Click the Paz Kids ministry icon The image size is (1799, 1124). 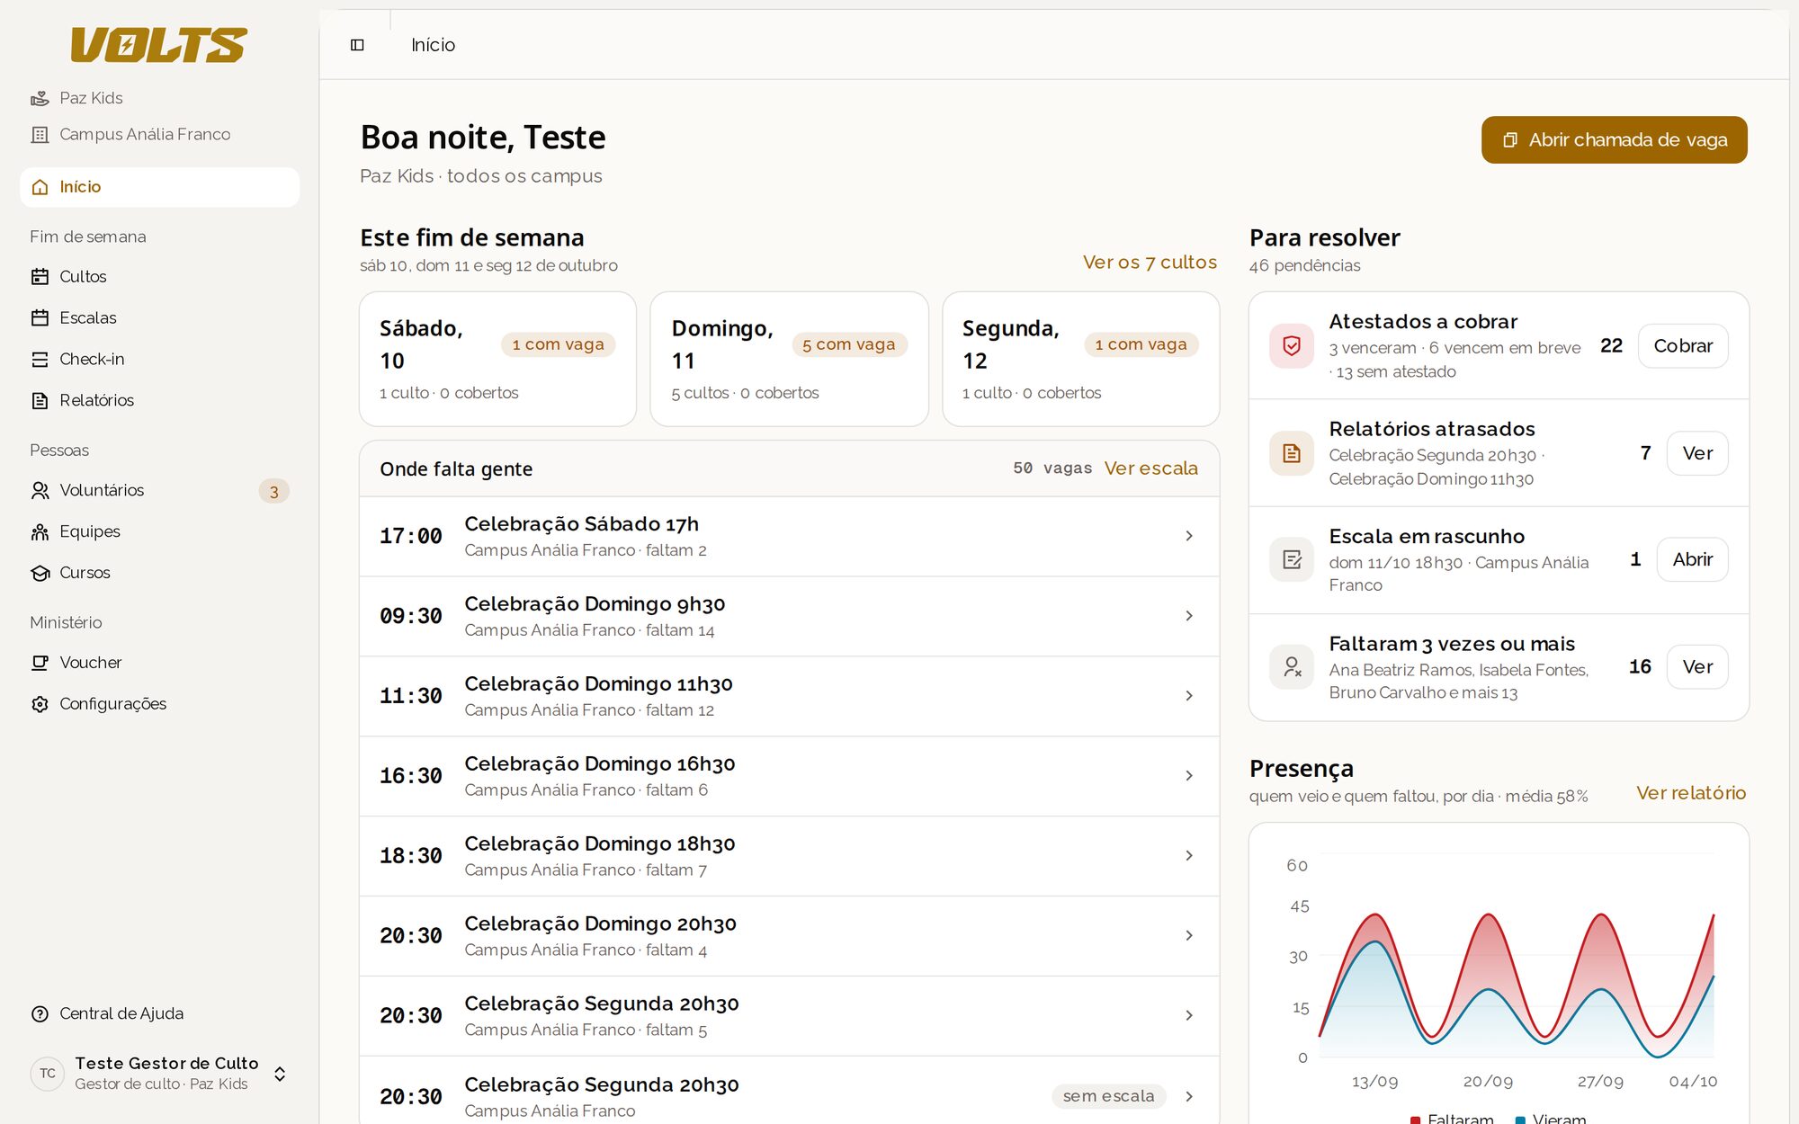[x=40, y=98]
